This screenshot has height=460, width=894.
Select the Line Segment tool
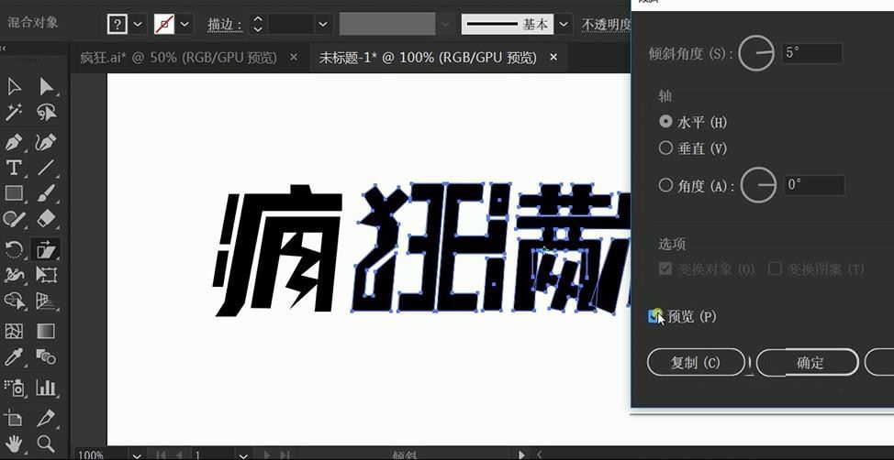point(46,168)
